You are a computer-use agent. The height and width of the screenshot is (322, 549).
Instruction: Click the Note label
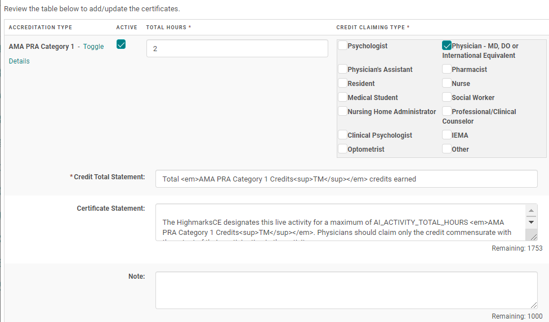[x=137, y=276]
